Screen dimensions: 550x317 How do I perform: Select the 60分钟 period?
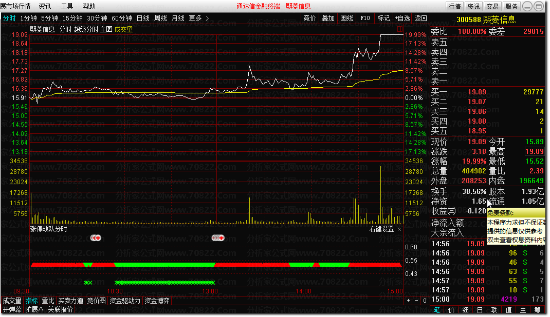click(x=121, y=18)
